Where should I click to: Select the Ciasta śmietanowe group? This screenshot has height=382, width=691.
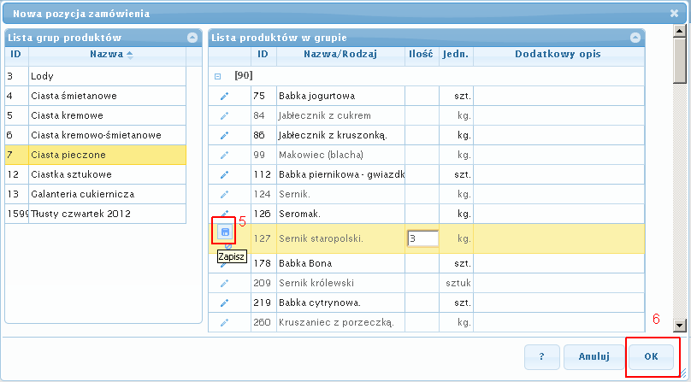[x=95, y=96]
